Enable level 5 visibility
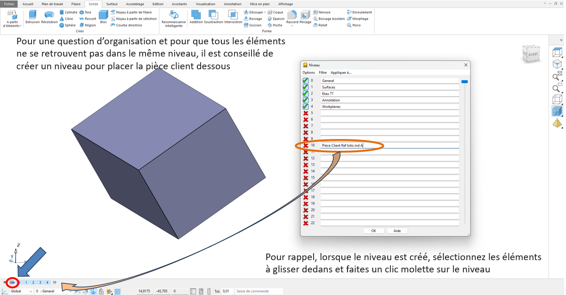Image resolution: width=566 pixels, height=295 pixels. [306, 113]
